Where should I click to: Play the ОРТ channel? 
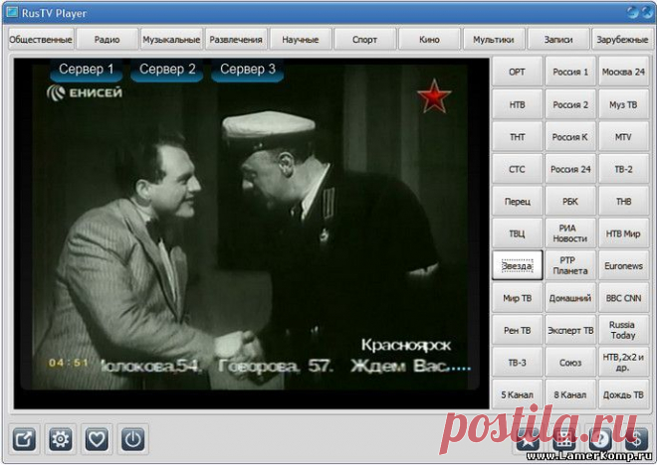517,72
